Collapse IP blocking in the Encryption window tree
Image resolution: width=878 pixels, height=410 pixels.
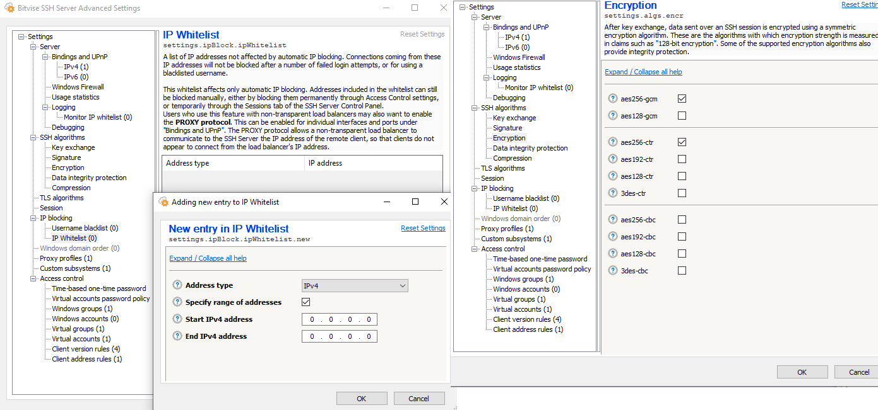tap(475, 188)
